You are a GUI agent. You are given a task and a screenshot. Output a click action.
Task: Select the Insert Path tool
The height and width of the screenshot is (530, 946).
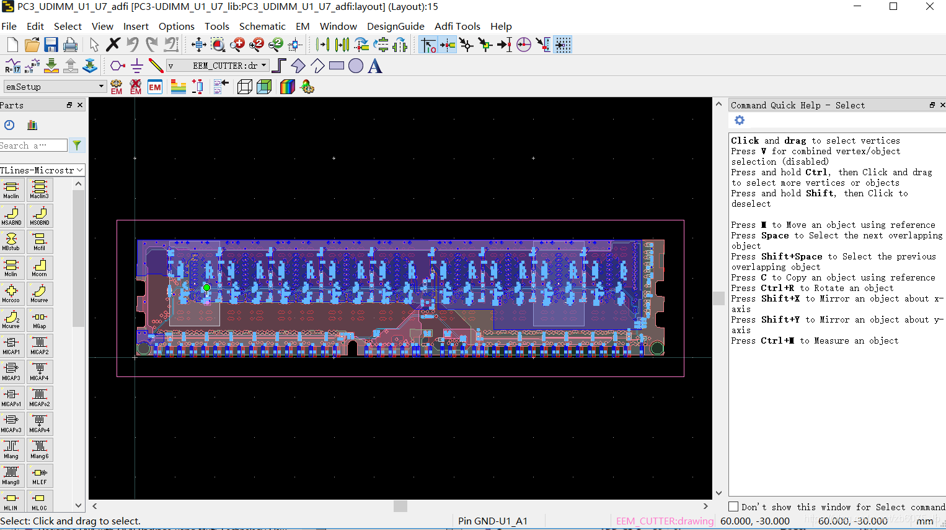point(279,66)
